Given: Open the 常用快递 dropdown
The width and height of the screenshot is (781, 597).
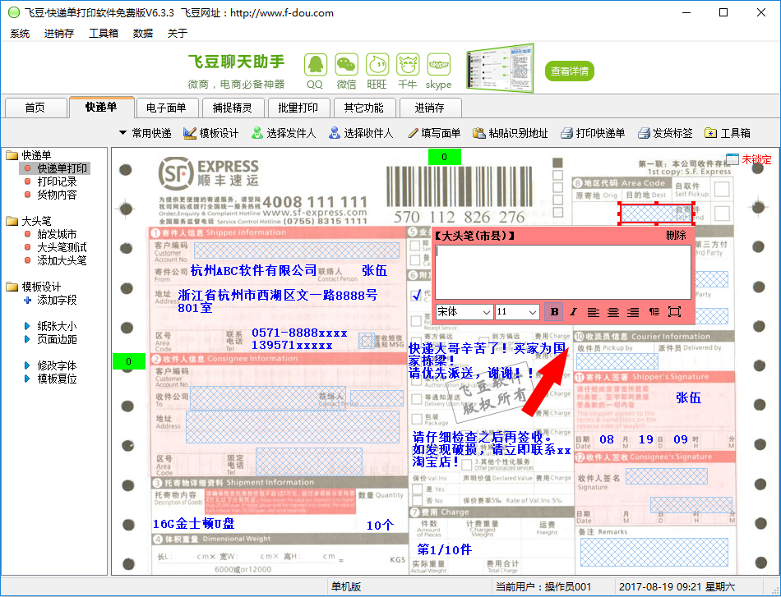Looking at the screenshot, I should click(145, 133).
